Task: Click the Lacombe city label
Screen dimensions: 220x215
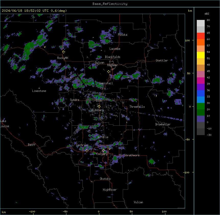Action: coord(115,49)
